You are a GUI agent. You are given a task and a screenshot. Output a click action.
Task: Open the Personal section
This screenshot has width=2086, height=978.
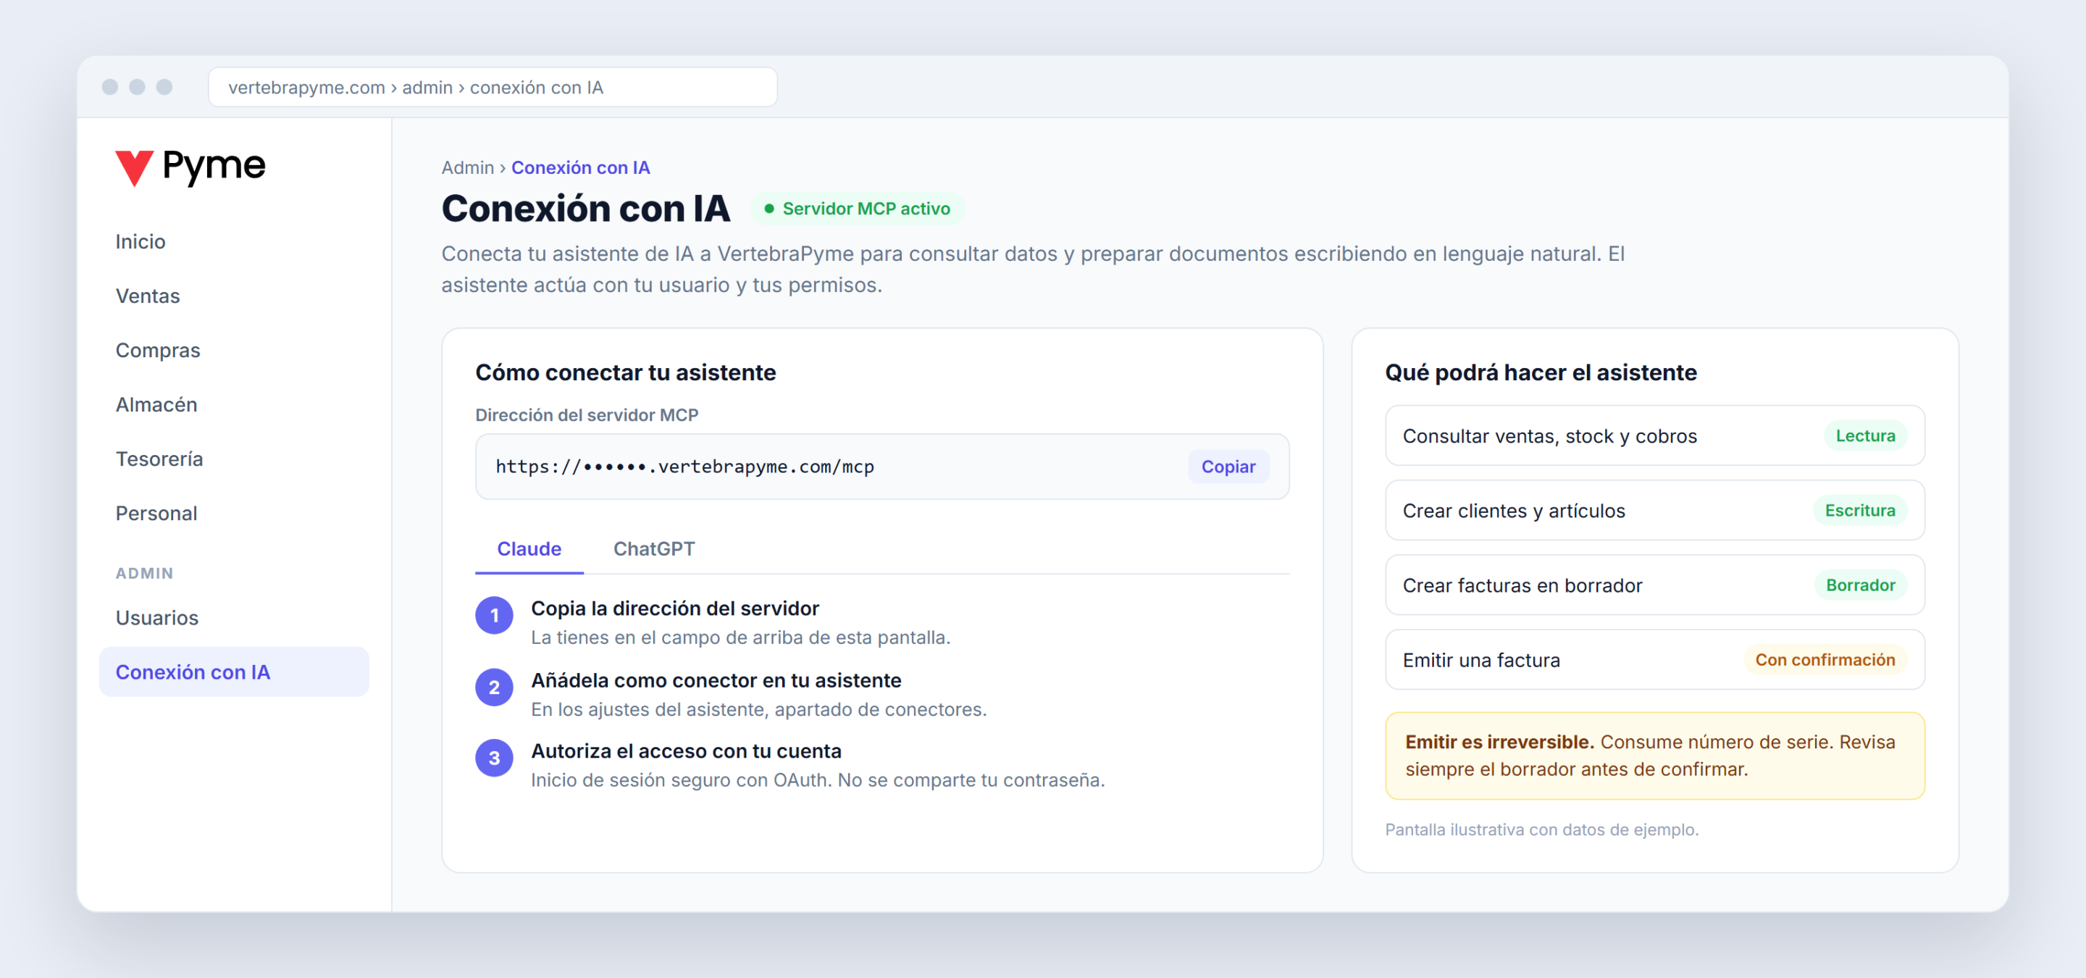click(x=156, y=512)
